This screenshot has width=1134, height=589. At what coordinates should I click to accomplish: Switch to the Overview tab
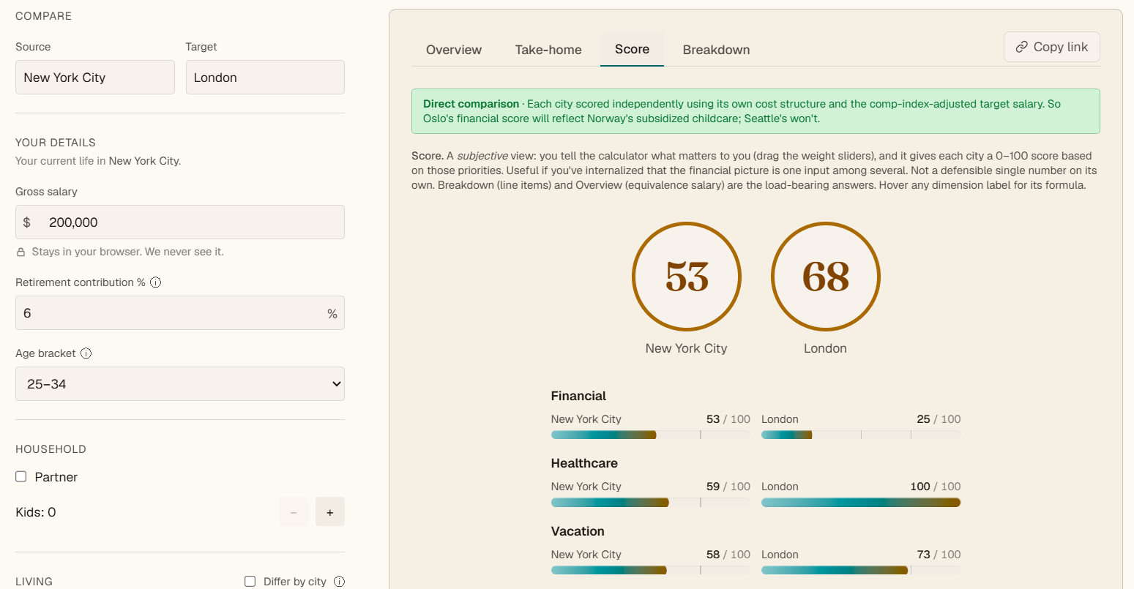454,50
